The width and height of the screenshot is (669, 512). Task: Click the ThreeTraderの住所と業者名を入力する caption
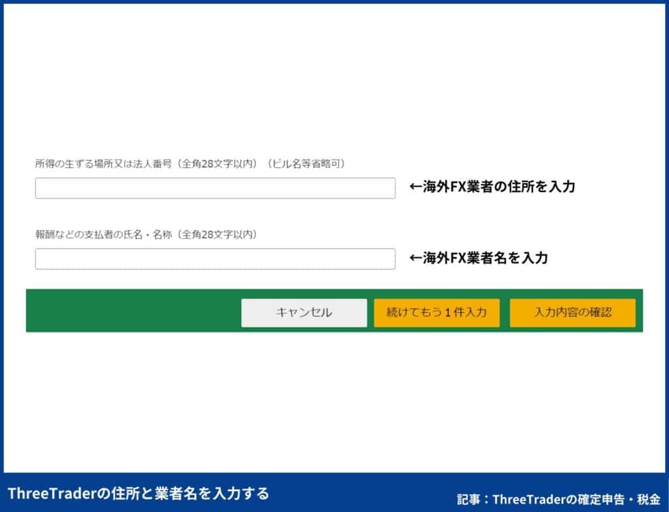click(140, 494)
